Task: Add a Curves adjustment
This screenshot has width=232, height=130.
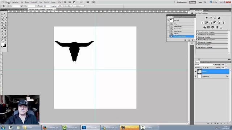Action: click(215, 18)
